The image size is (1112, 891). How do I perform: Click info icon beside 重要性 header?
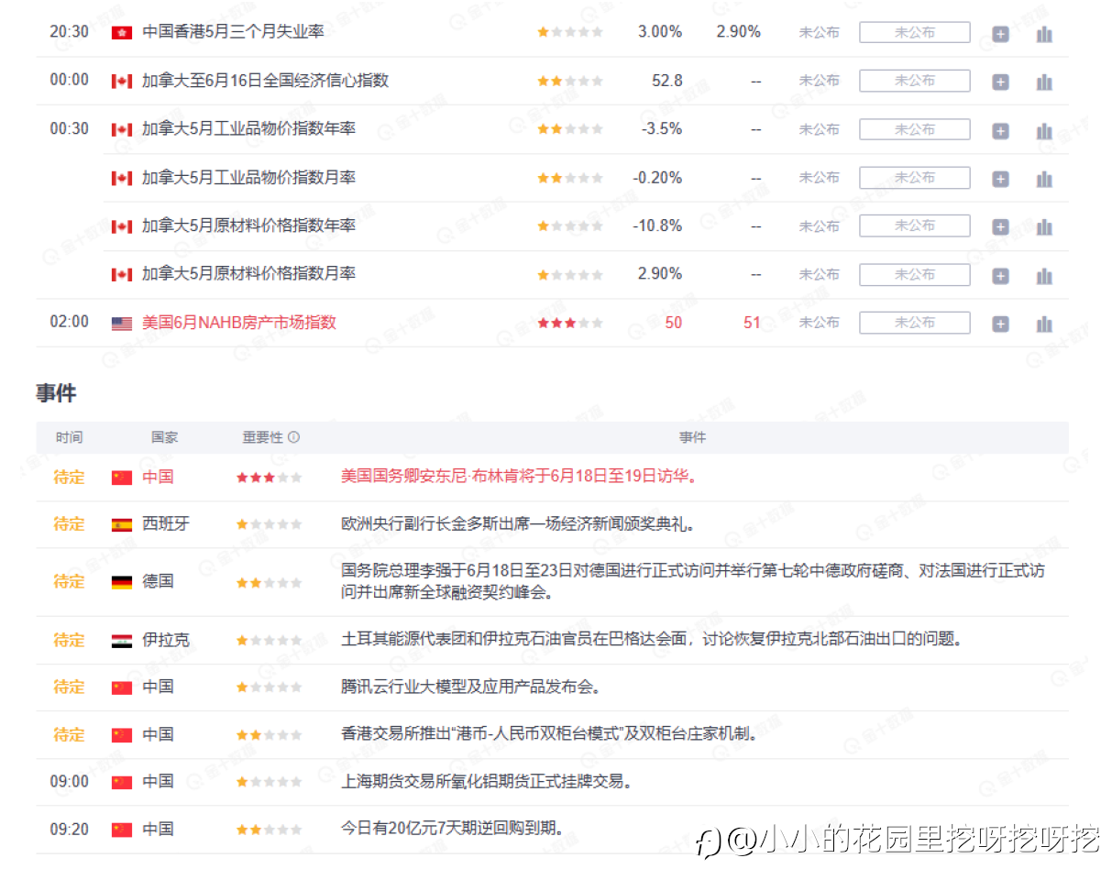[x=293, y=437]
